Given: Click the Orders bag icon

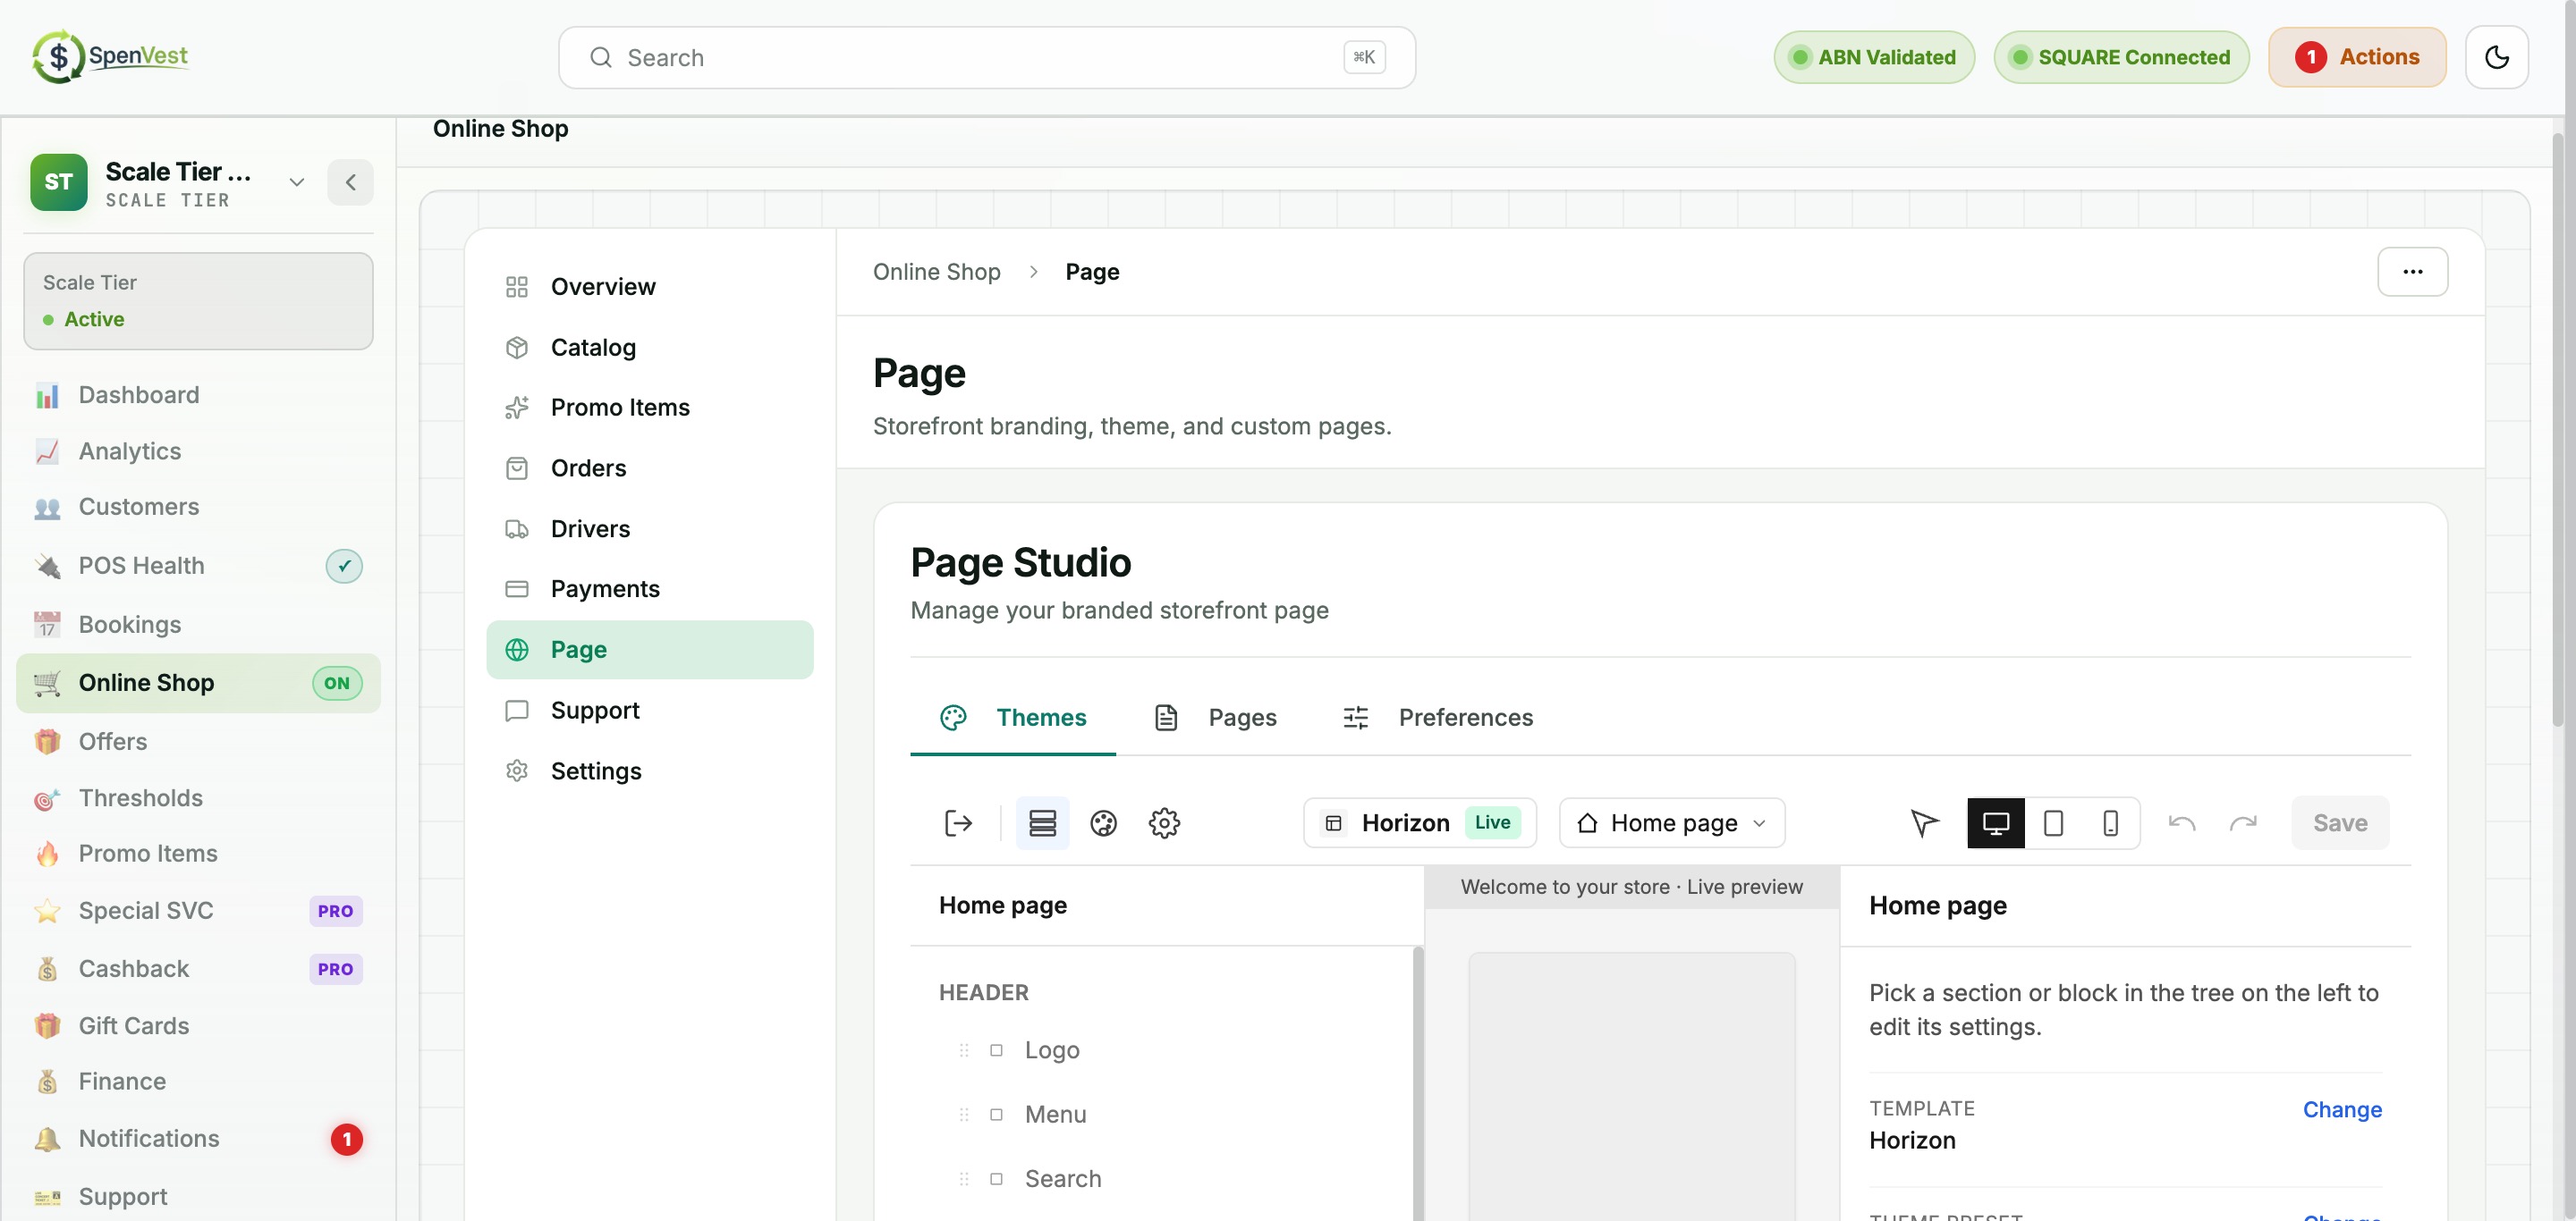Looking at the screenshot, I should click(516, 468).
